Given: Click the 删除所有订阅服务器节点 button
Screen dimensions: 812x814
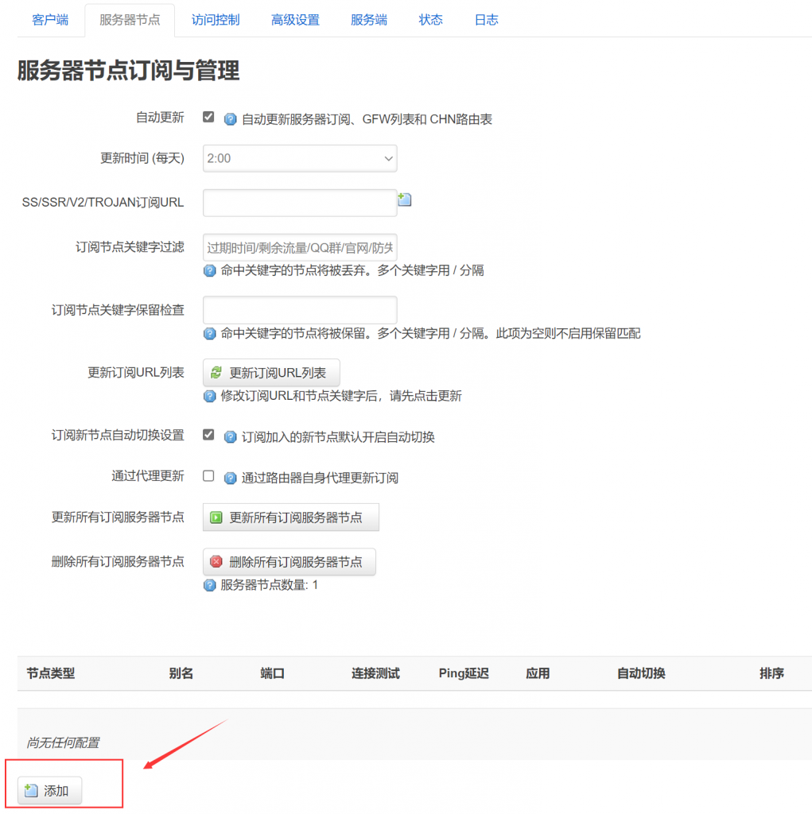Looking at the screenshot, I should (289, 562).
